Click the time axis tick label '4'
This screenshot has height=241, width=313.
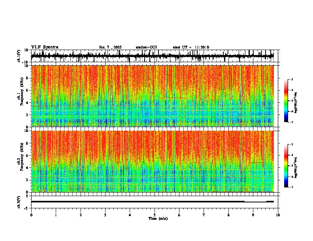pos(130,215)
